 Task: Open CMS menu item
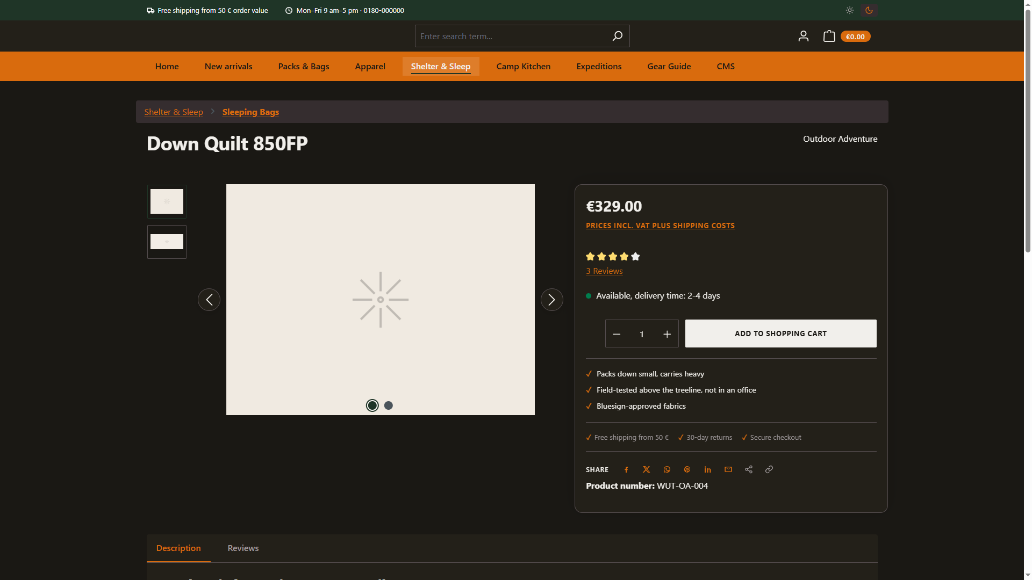(726, 66)
